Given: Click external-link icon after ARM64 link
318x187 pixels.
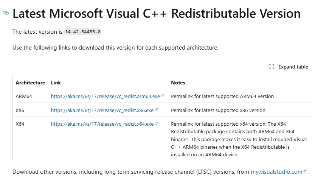Looking at the screenshot, I should click(x=163, y=96).
